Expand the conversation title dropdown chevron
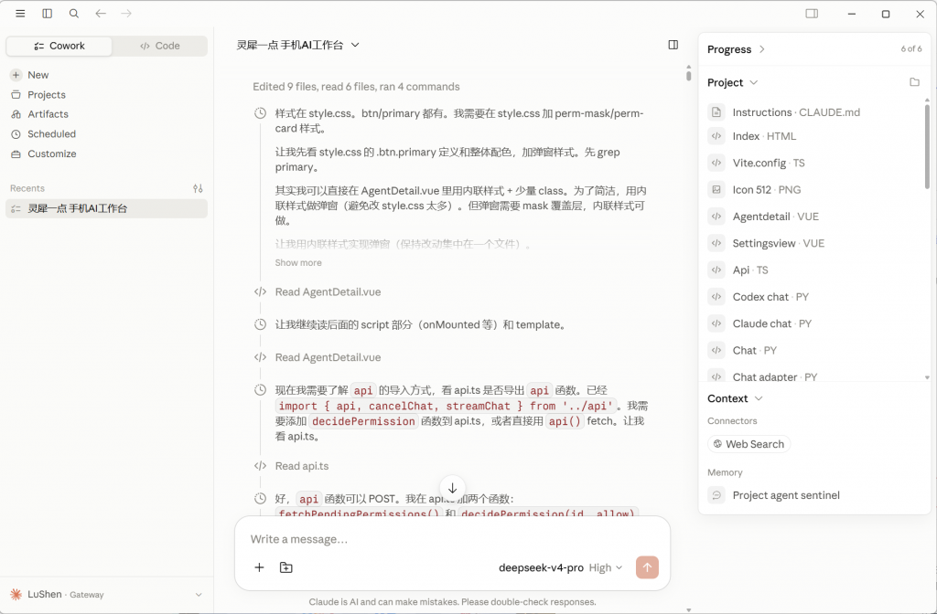 pos(355,45)
